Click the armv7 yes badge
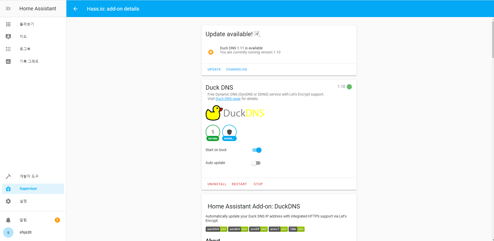The width and height of the screenshot is (494, 241). (278, 229)
